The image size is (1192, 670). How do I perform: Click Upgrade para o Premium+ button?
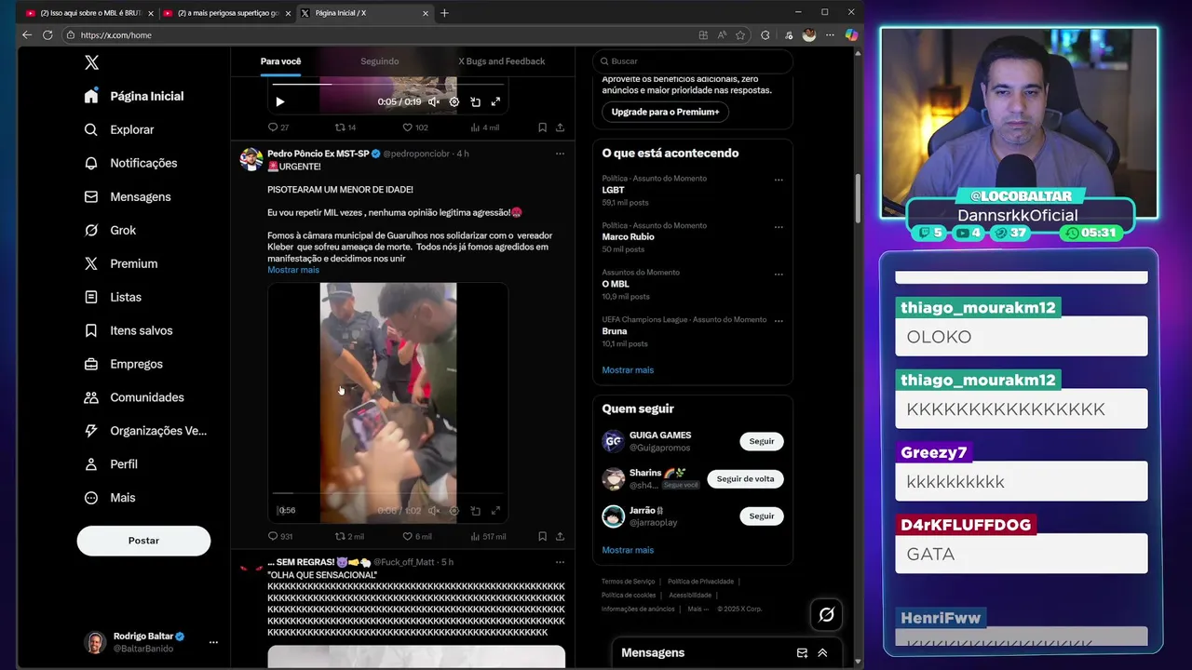point(665,112)
